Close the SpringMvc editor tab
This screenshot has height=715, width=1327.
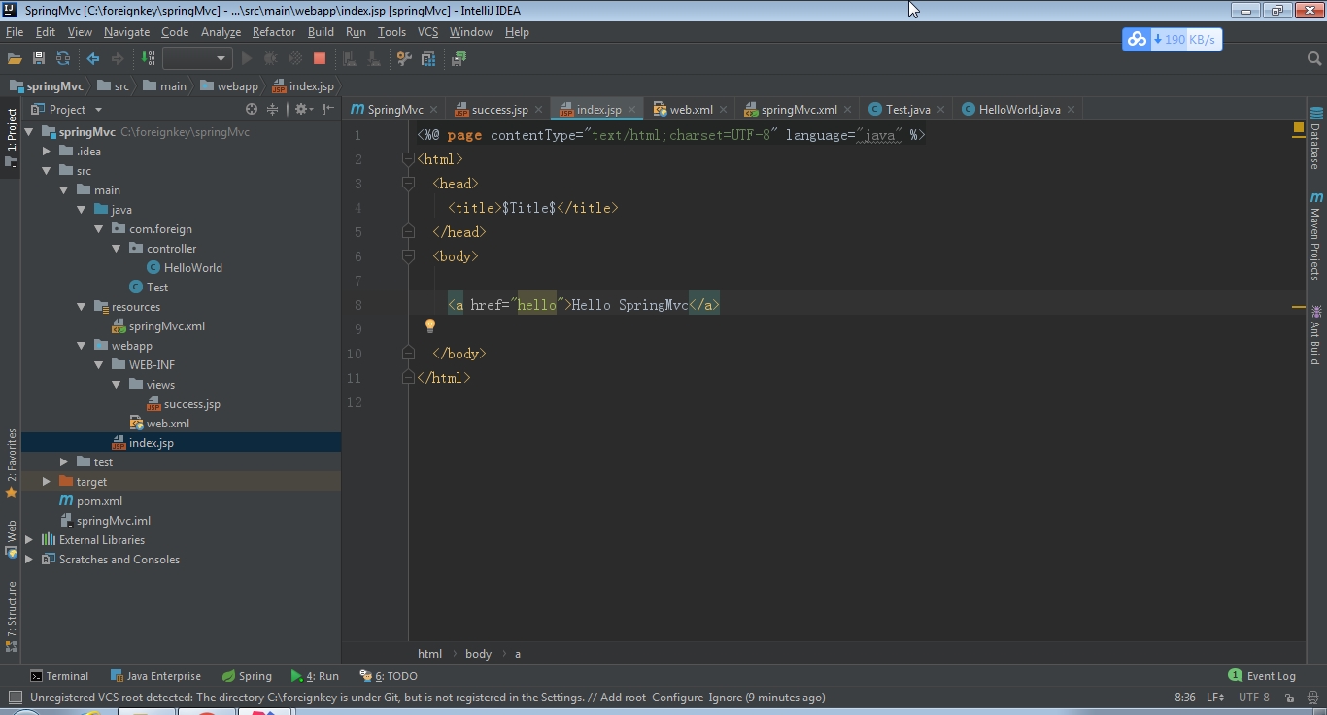[x=433, y=110]
